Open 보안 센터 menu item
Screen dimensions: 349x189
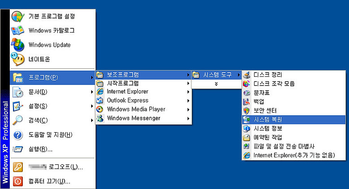click(x=294, y=111)
